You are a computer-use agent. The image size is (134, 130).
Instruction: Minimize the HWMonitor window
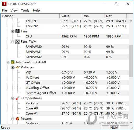104,4
